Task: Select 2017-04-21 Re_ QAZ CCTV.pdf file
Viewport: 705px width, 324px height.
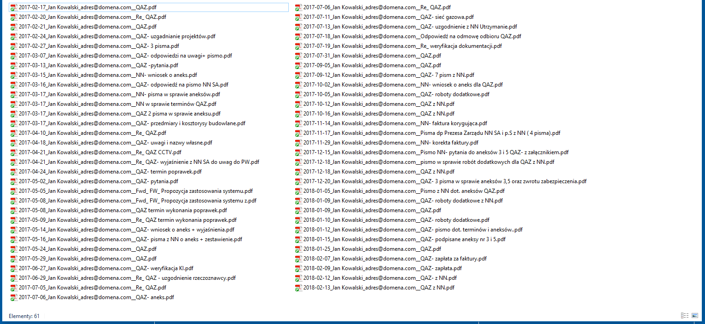Action: (100, 152)
